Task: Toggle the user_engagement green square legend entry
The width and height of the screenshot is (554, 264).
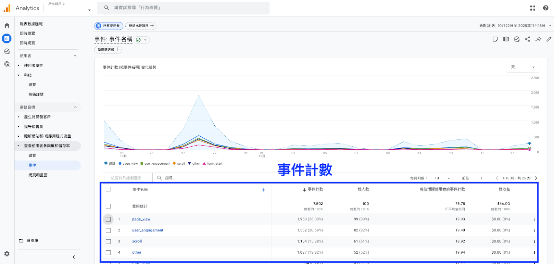Action: [x=155, y=164]
